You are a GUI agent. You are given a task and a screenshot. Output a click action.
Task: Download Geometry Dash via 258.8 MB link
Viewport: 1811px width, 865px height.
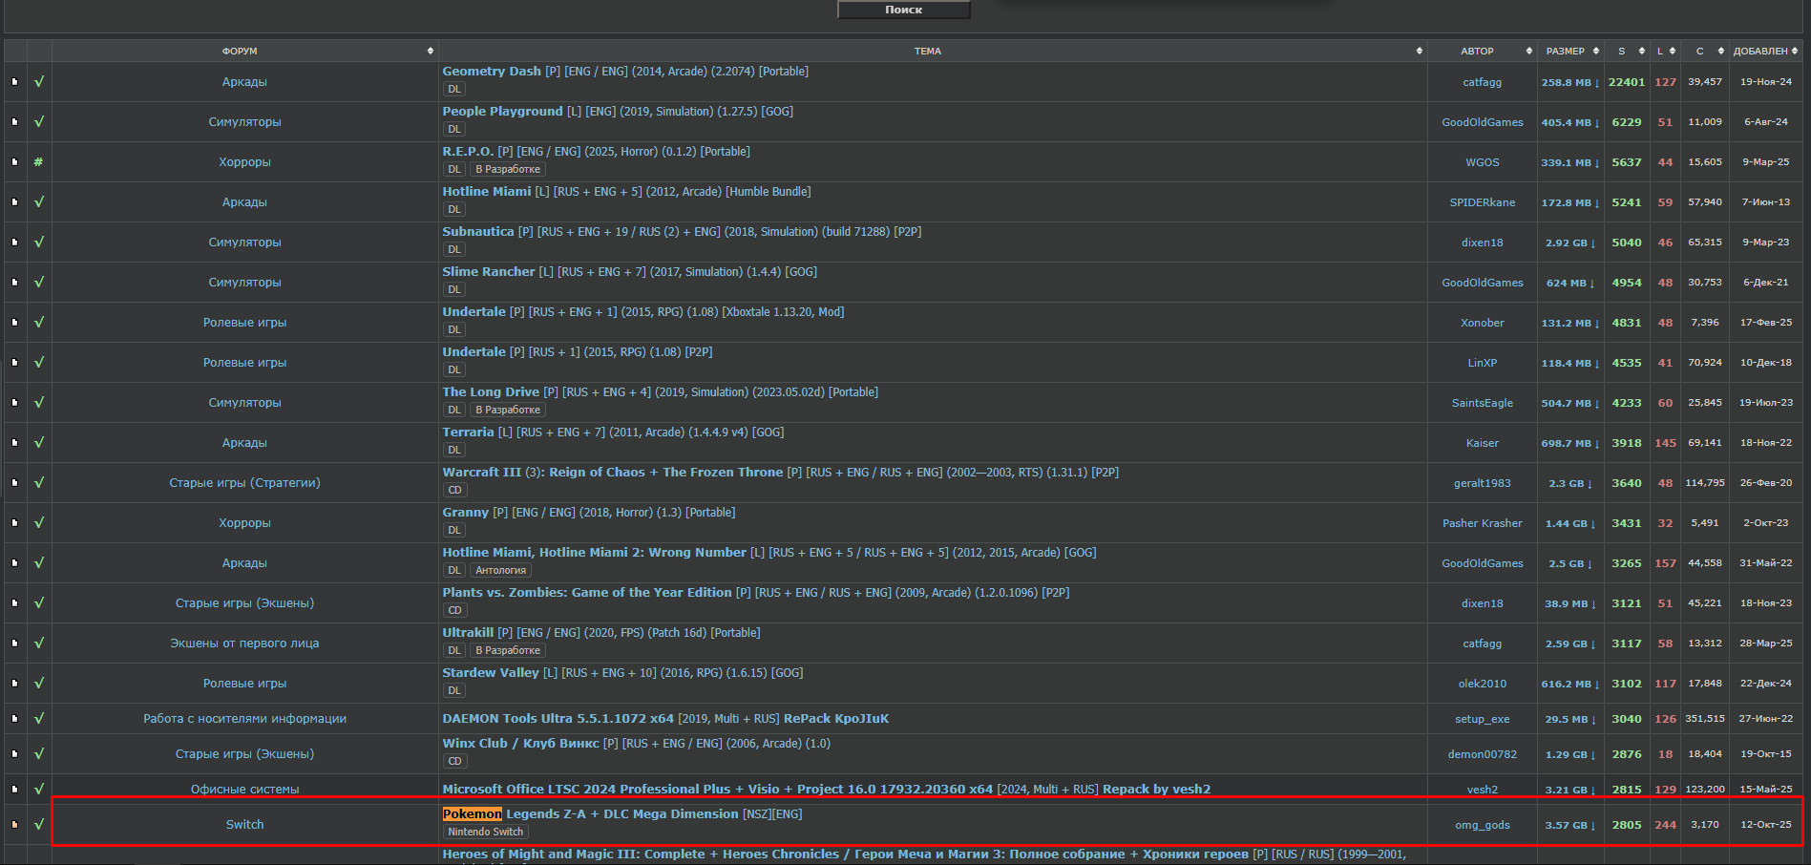point(1569,83)
